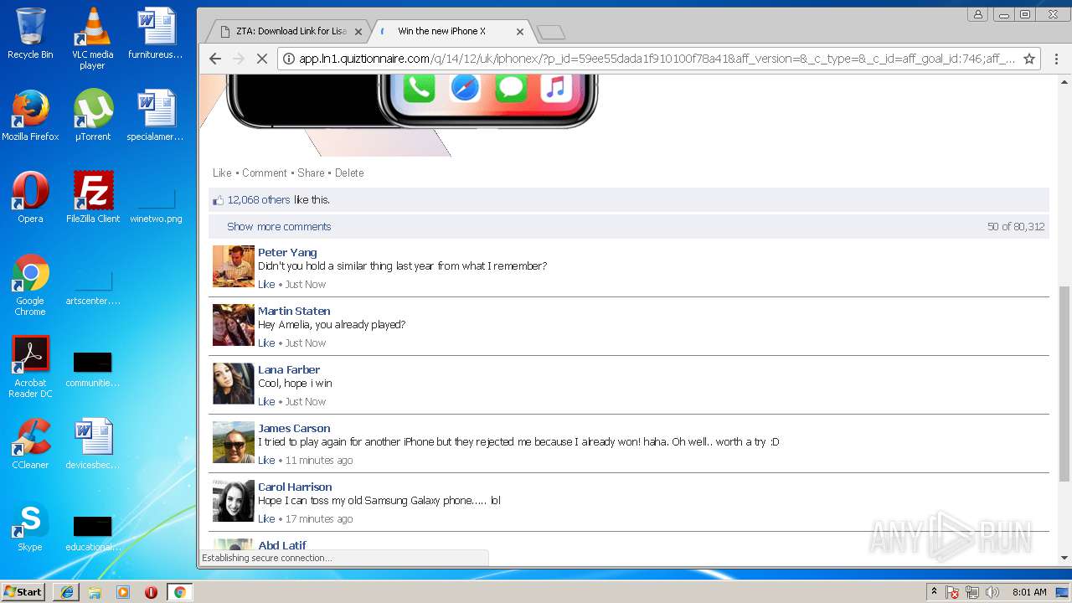
Task: Open a new tab button
Action: tap(551, 32)
